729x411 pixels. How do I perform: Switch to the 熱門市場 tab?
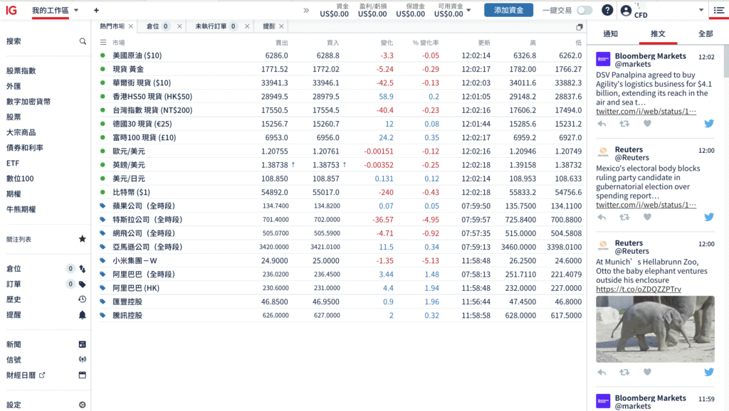112,26
